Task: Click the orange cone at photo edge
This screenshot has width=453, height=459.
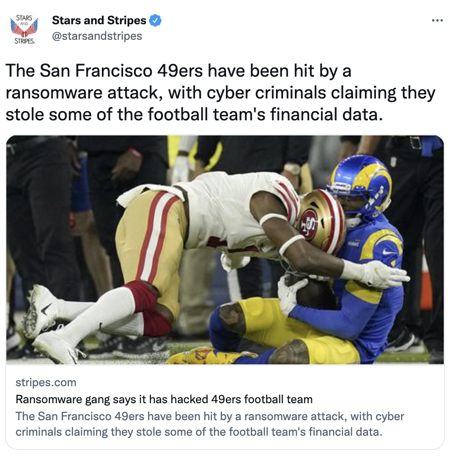Action: [x=426, y=279]
